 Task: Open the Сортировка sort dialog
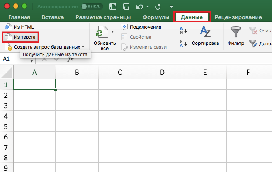[205, 36]
